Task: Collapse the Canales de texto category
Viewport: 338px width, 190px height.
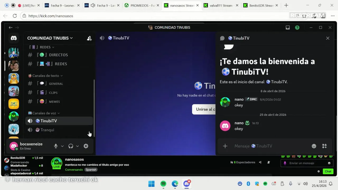Action: click(45, 75)
